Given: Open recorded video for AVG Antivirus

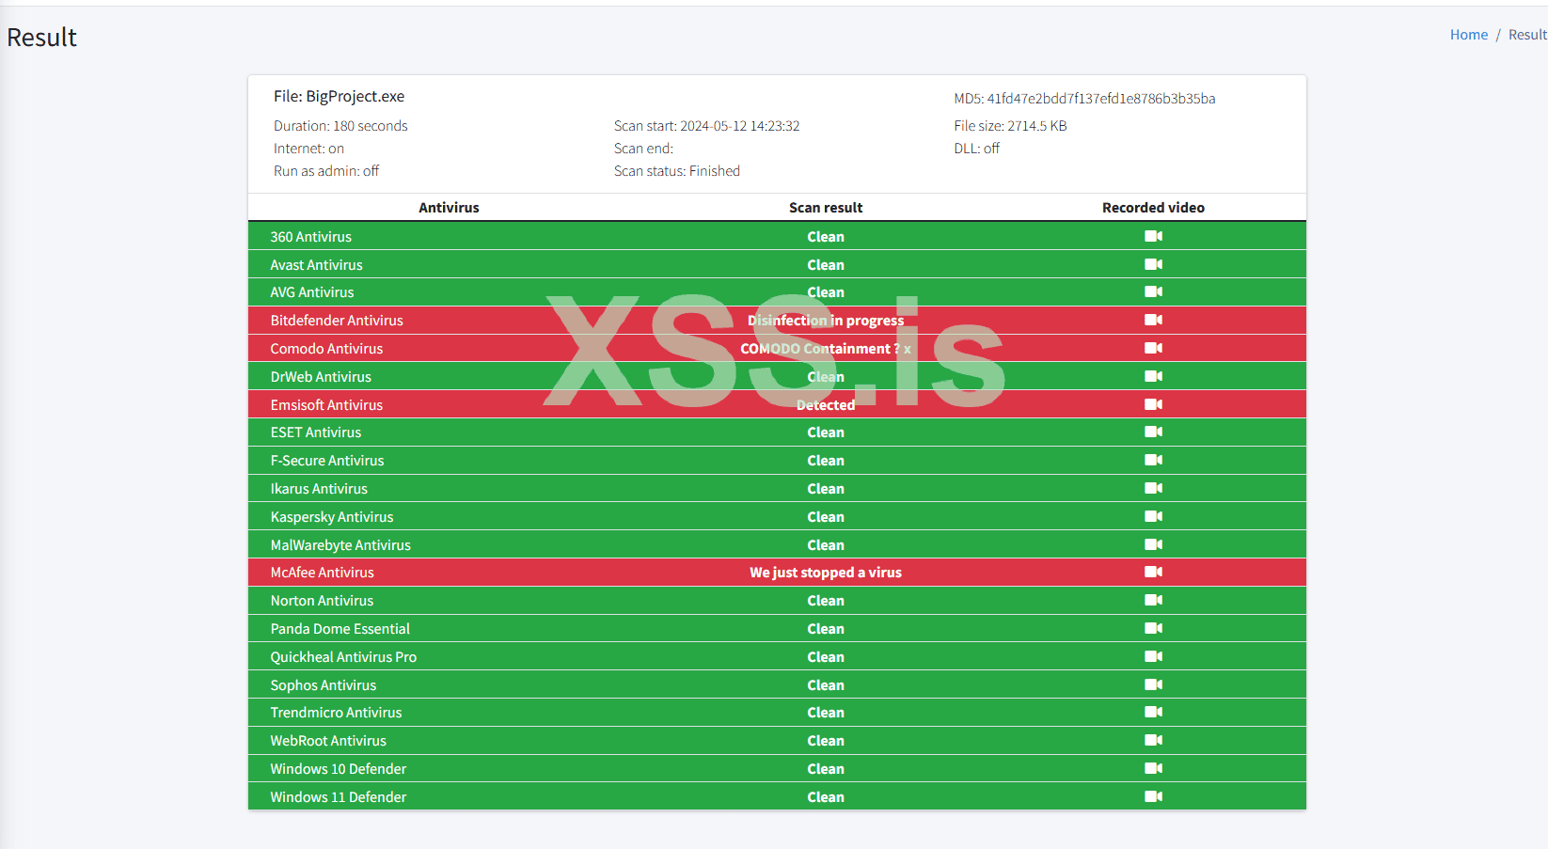Looking at the screenshot, I should (x=1153, y=291).
